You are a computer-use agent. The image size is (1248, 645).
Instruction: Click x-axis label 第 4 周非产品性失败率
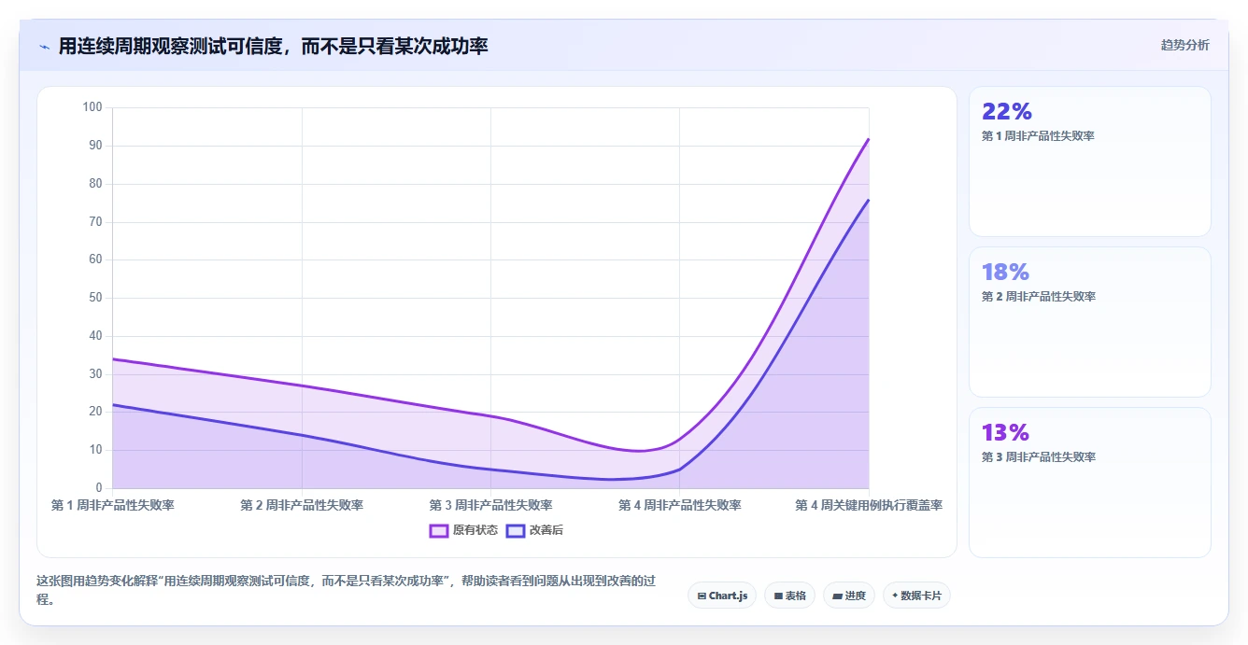click(x=680, y=505)
